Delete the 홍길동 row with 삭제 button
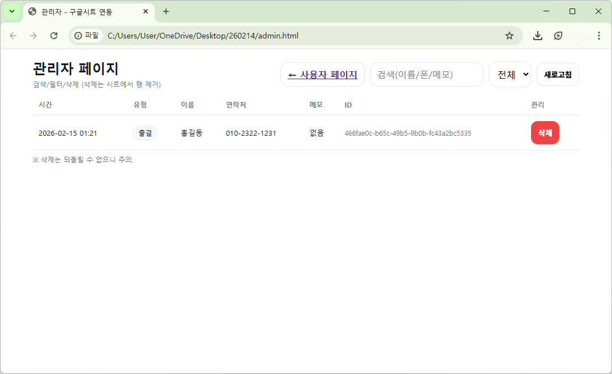Image resolution: width=612 pixels, height=374 pixels. [545, 133]
